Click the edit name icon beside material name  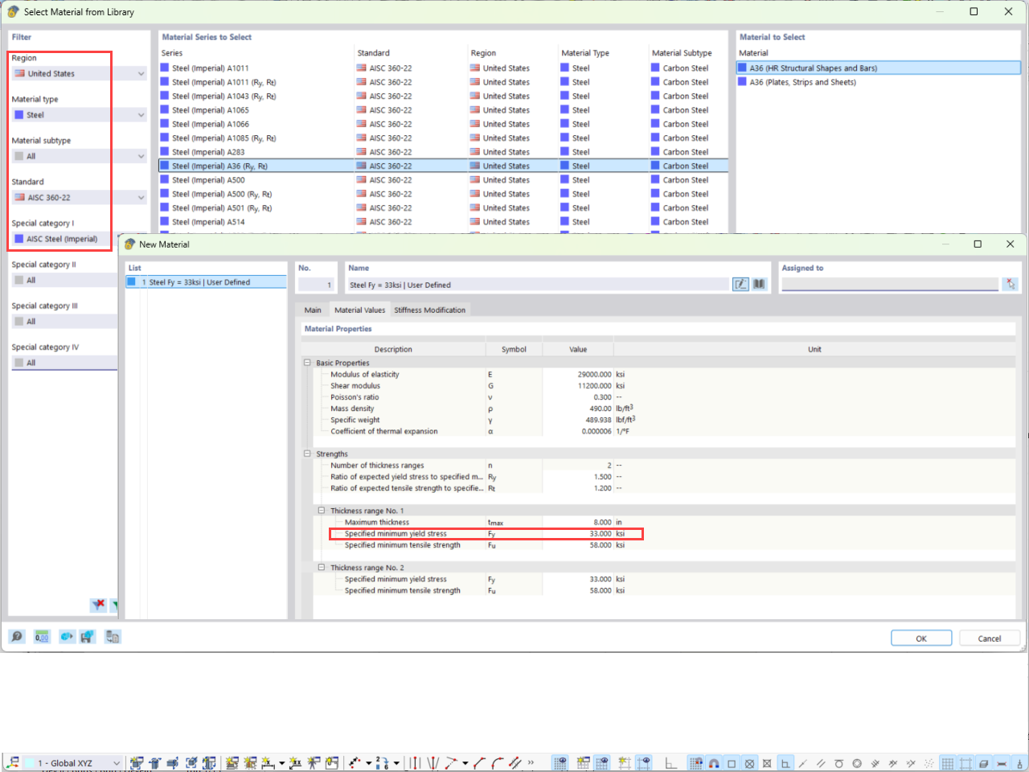point(740,284)
